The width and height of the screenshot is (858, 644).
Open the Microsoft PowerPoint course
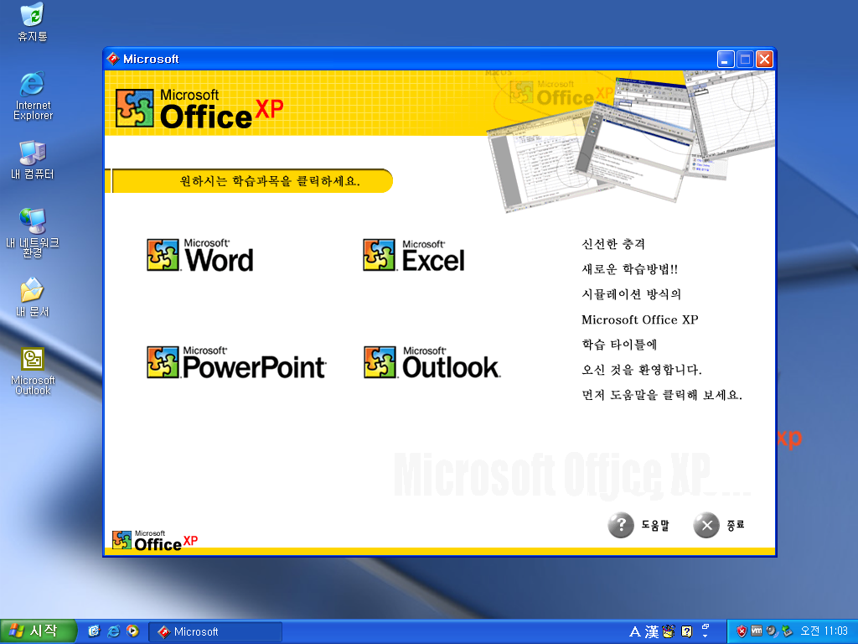point(236,362)
